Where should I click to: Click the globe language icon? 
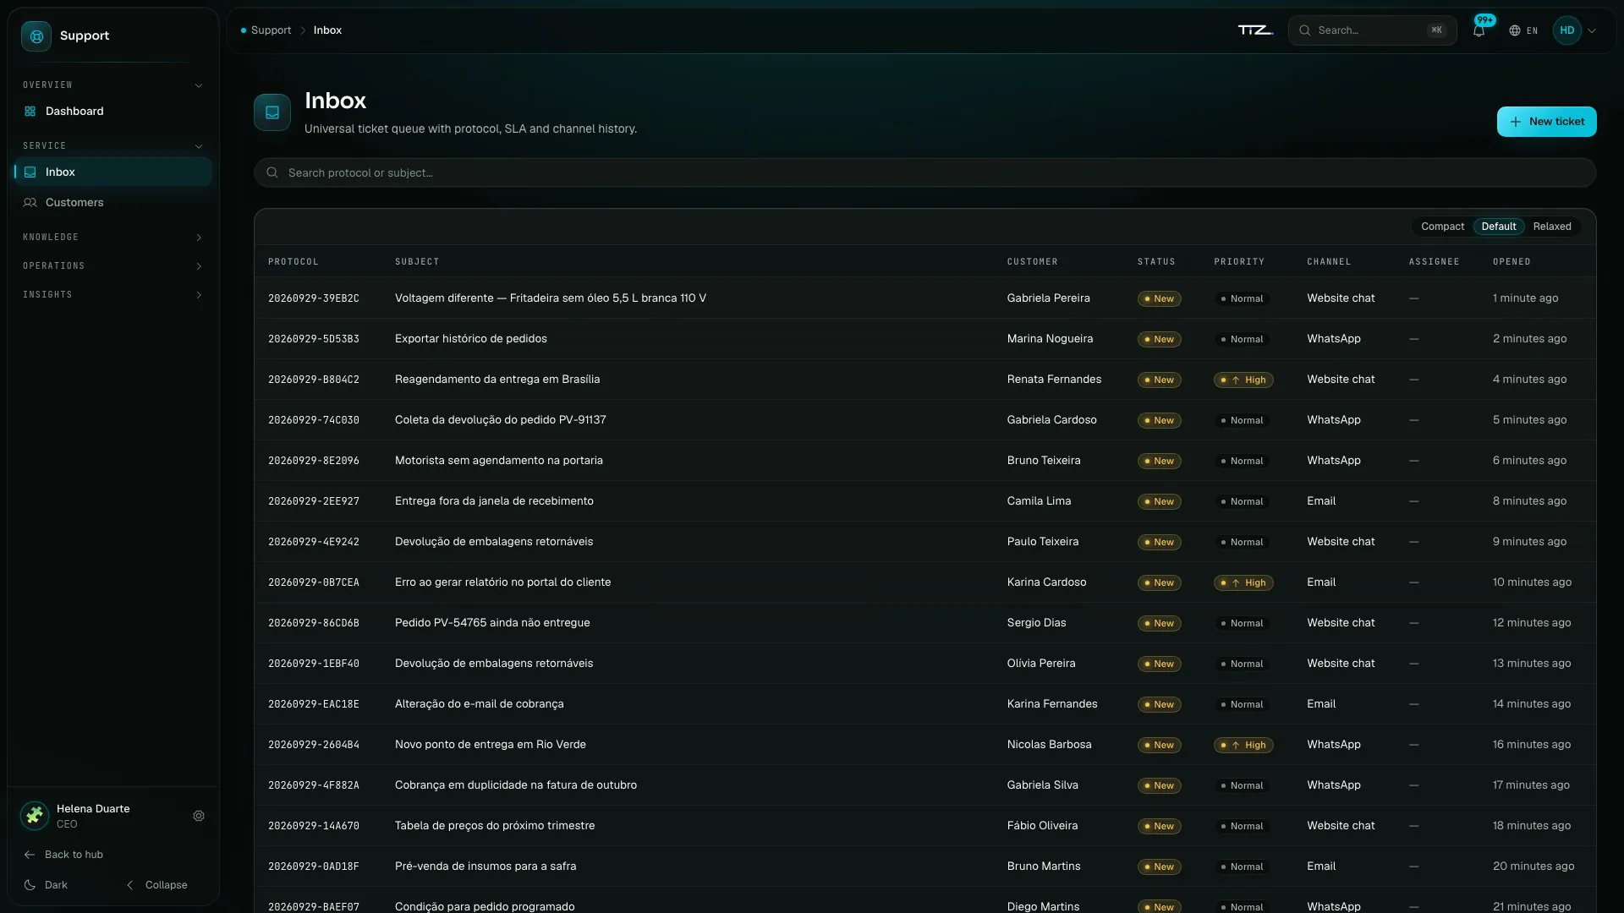coord(1514,30)
